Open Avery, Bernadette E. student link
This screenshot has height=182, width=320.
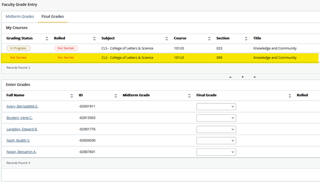coord(22,106)
